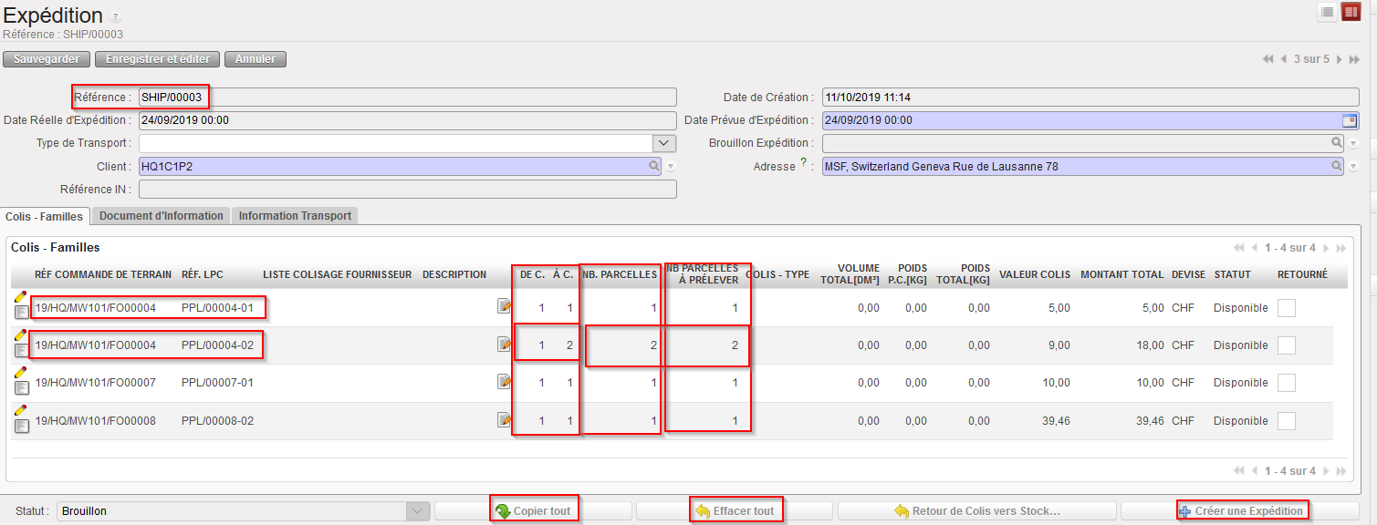Toggle Retourné checkbox for PPL/00008-02
This screenshot has width=1377, height=525.
click(1286, 421)
